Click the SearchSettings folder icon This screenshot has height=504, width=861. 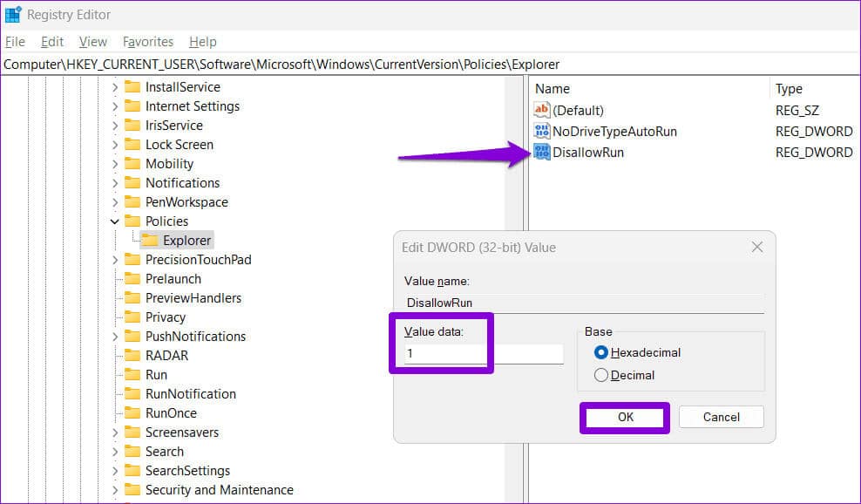[132, 471]
